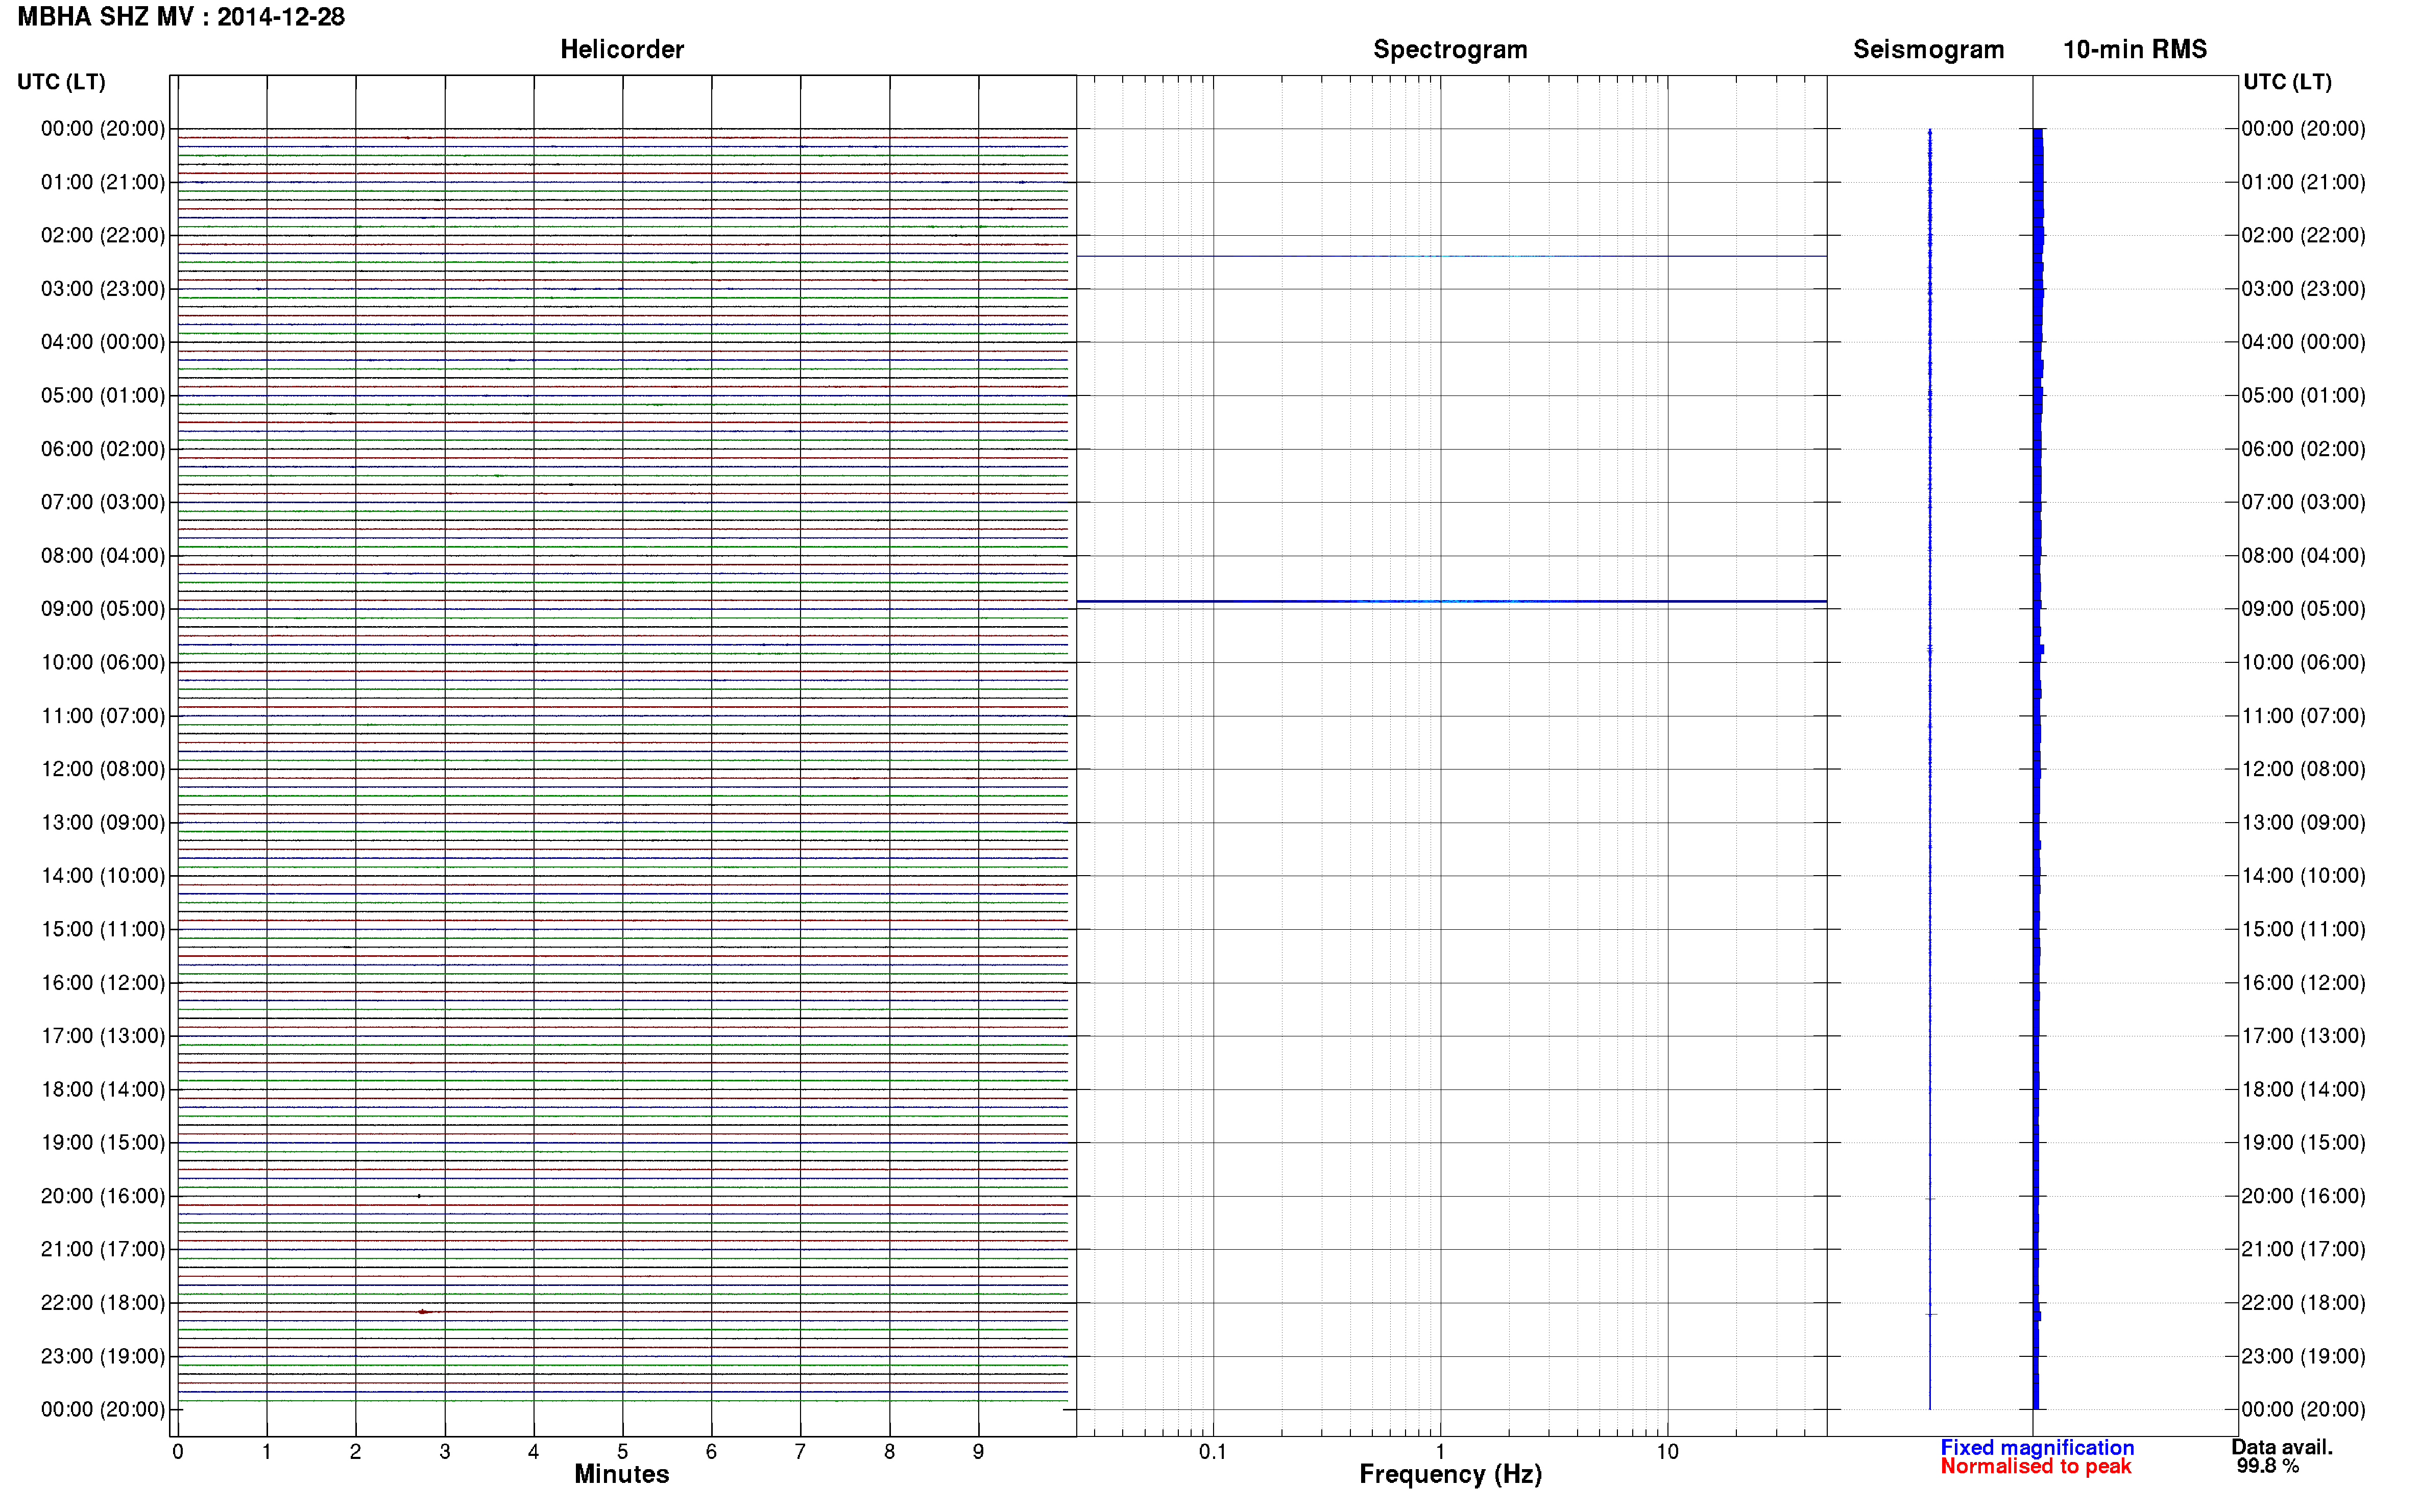The image size is (2420, 1512).
Task: Select the "Data avail." label
Action: pyautogui.click(x=2282, y=1447)
